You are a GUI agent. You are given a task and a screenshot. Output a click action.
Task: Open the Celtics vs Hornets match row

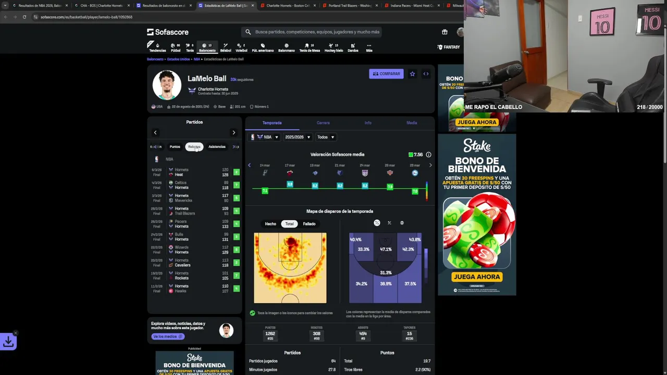point(194,185)
